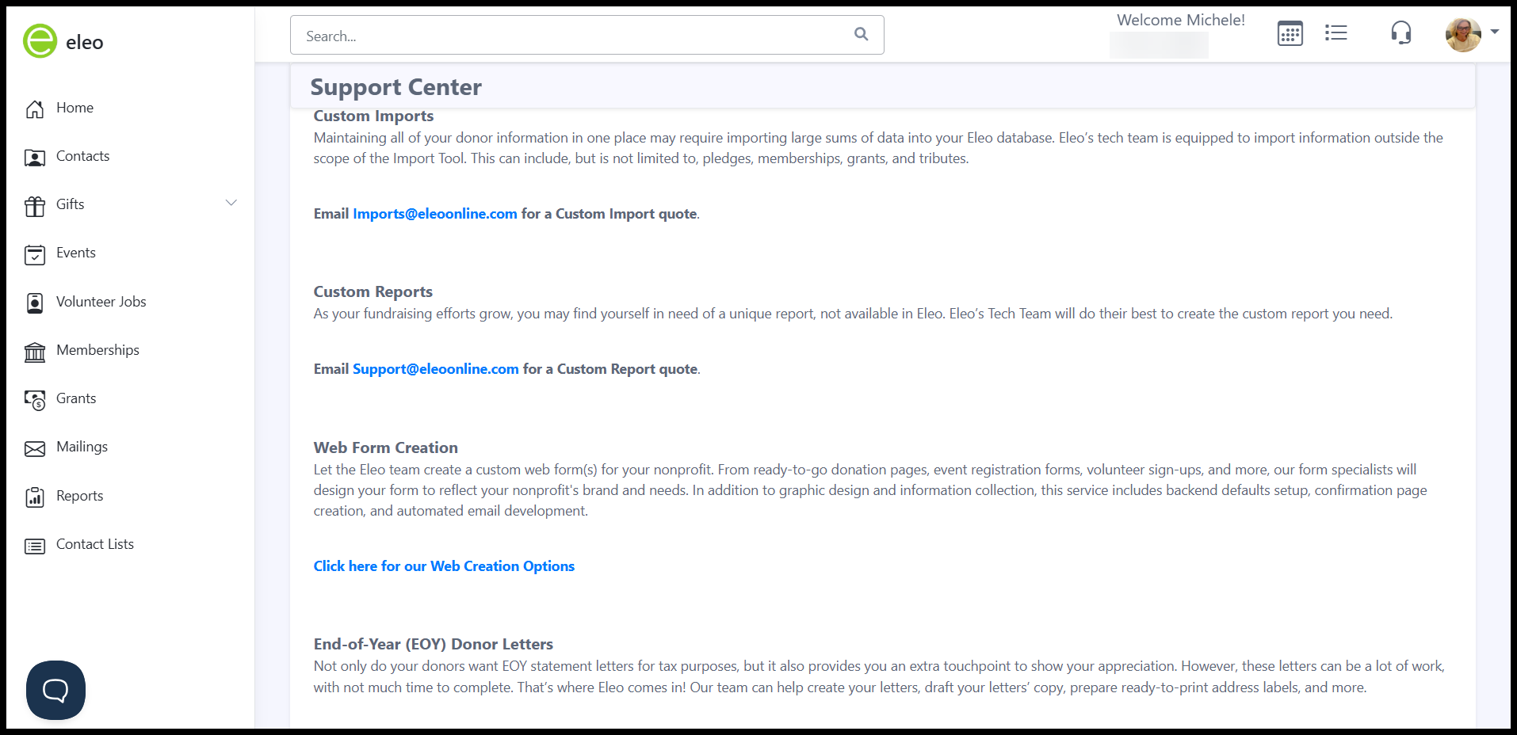
Task: Open the support headset icon
Action: [1400, 32]
